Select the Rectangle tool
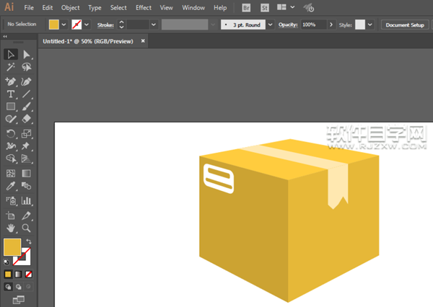Image resolution: width=433 pixels, height=307 pixels. (11, 107)
